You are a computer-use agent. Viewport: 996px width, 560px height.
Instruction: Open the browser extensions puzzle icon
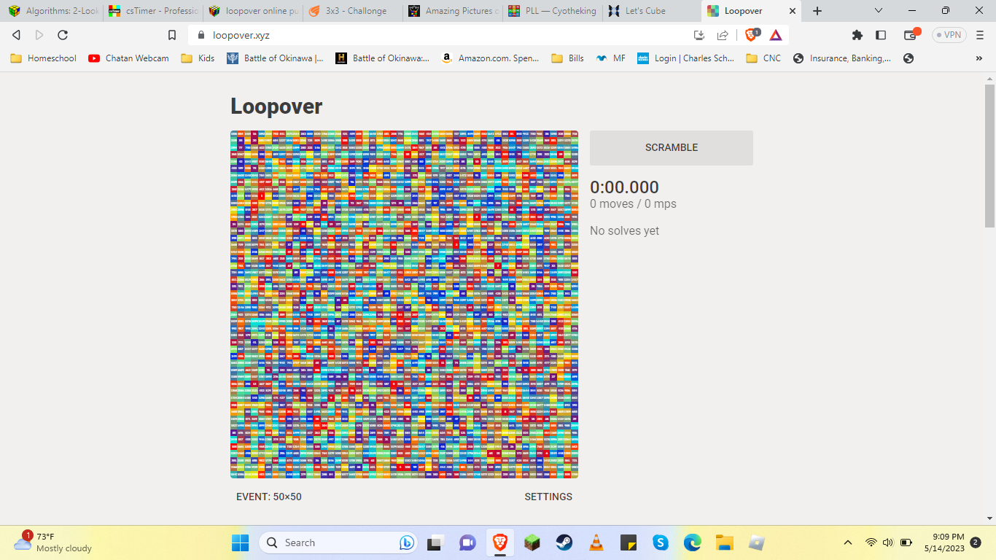857,35
